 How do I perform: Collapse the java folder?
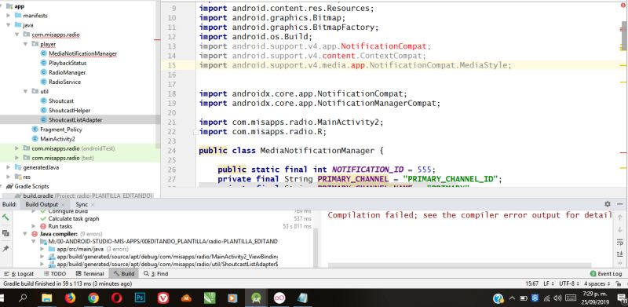pos(9,25)
